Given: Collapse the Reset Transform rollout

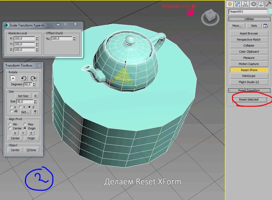Looking at the screenshot, I should coord(230,90).
